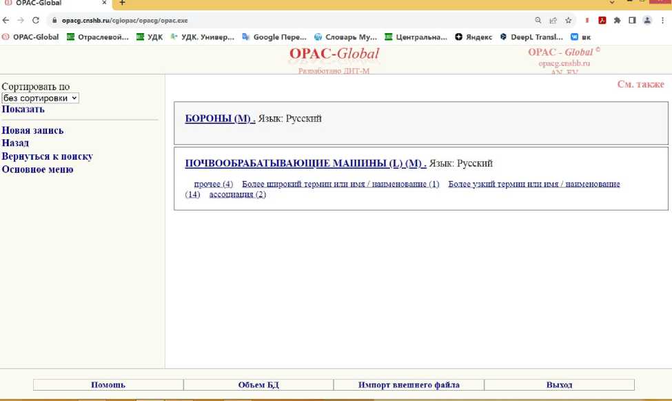The width and height of the screenshot is (672, 401).
Task: Click the Помощь button
Action: [x=108, y=384]
